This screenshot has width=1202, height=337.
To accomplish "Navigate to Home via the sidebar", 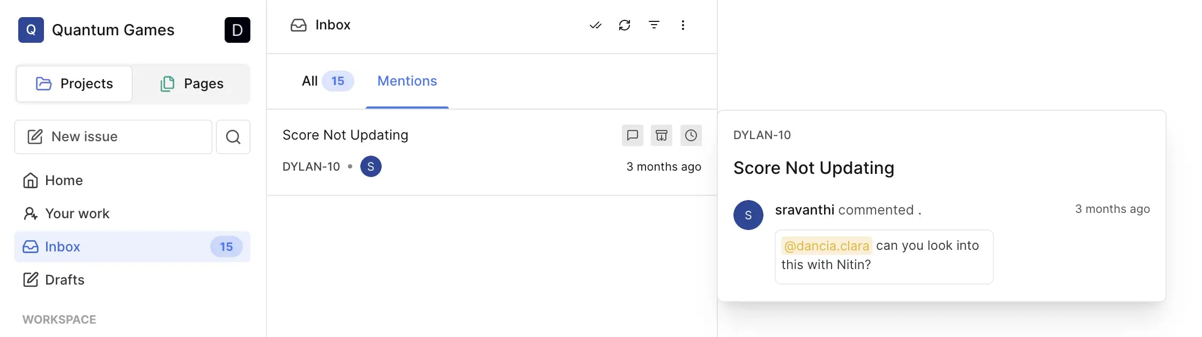I will click(63, 180).
